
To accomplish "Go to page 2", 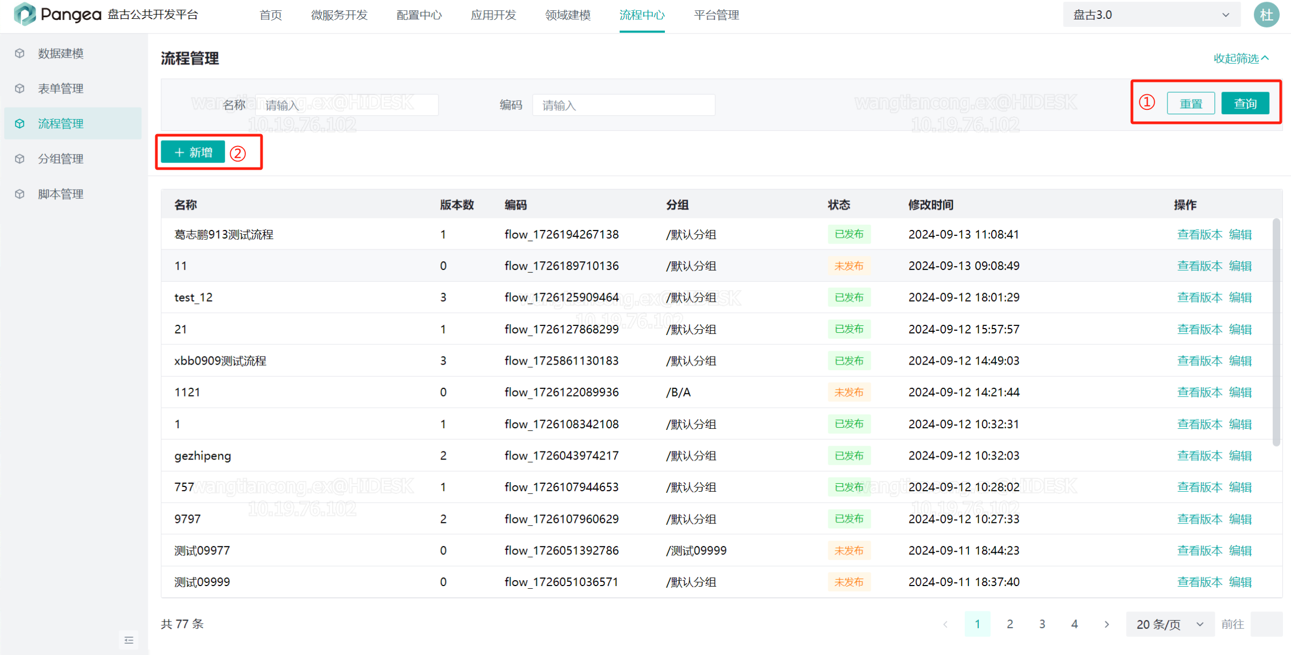I will (x=1010, y=624).
